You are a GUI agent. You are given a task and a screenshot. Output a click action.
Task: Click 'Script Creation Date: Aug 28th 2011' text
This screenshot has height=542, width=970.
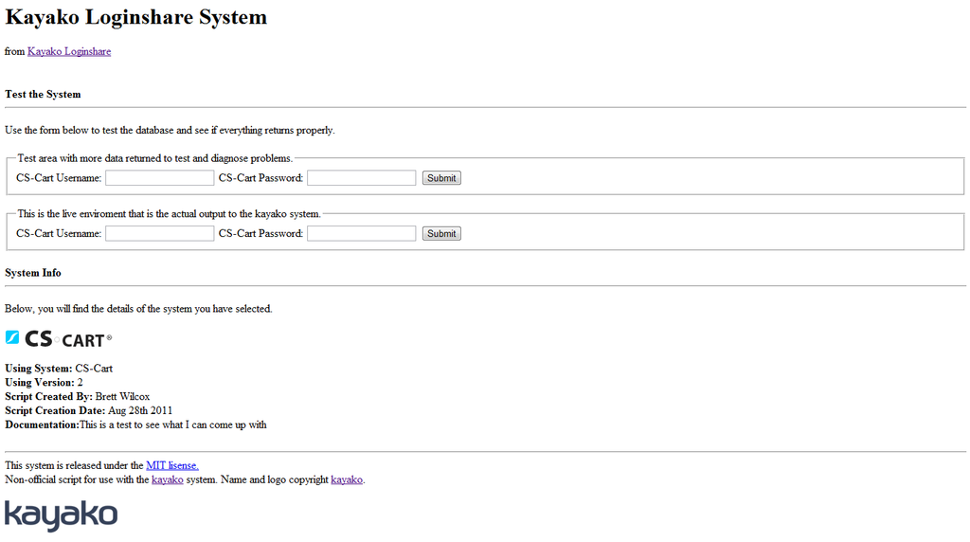pos(88,411)
